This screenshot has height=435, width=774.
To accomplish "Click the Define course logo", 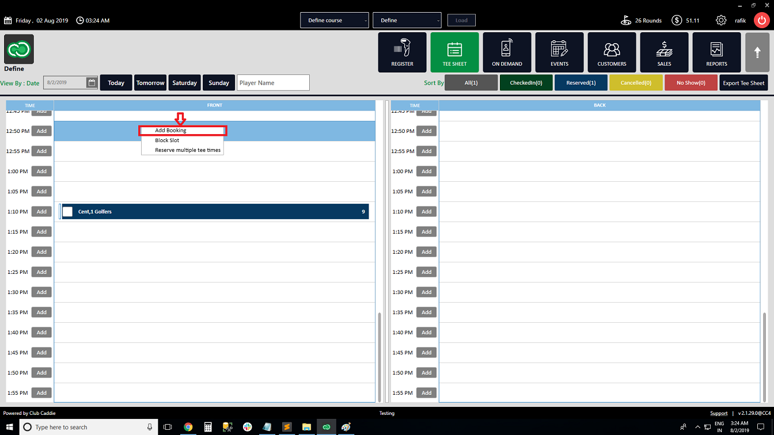I will 19,49.
